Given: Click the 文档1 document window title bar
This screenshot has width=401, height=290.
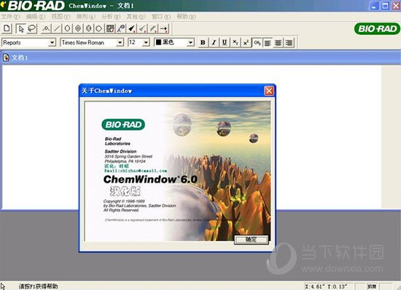Looking at the screenshot, I should click(200, 58).
